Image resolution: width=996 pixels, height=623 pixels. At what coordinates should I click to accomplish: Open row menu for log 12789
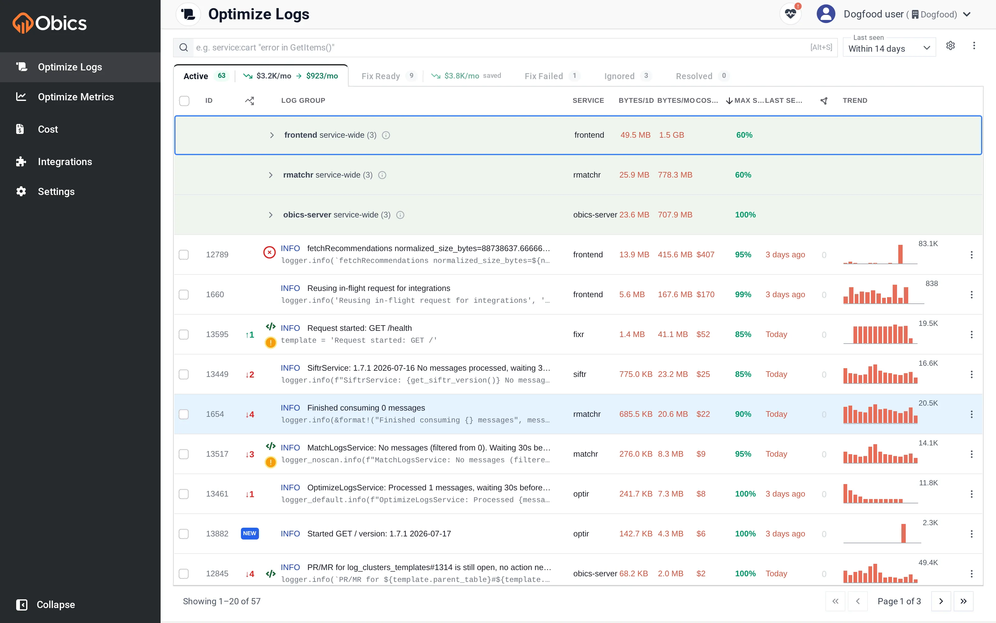point(971,255)
